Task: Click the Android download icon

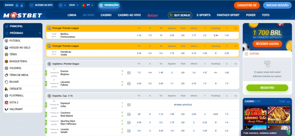Action: click(16, 5)
